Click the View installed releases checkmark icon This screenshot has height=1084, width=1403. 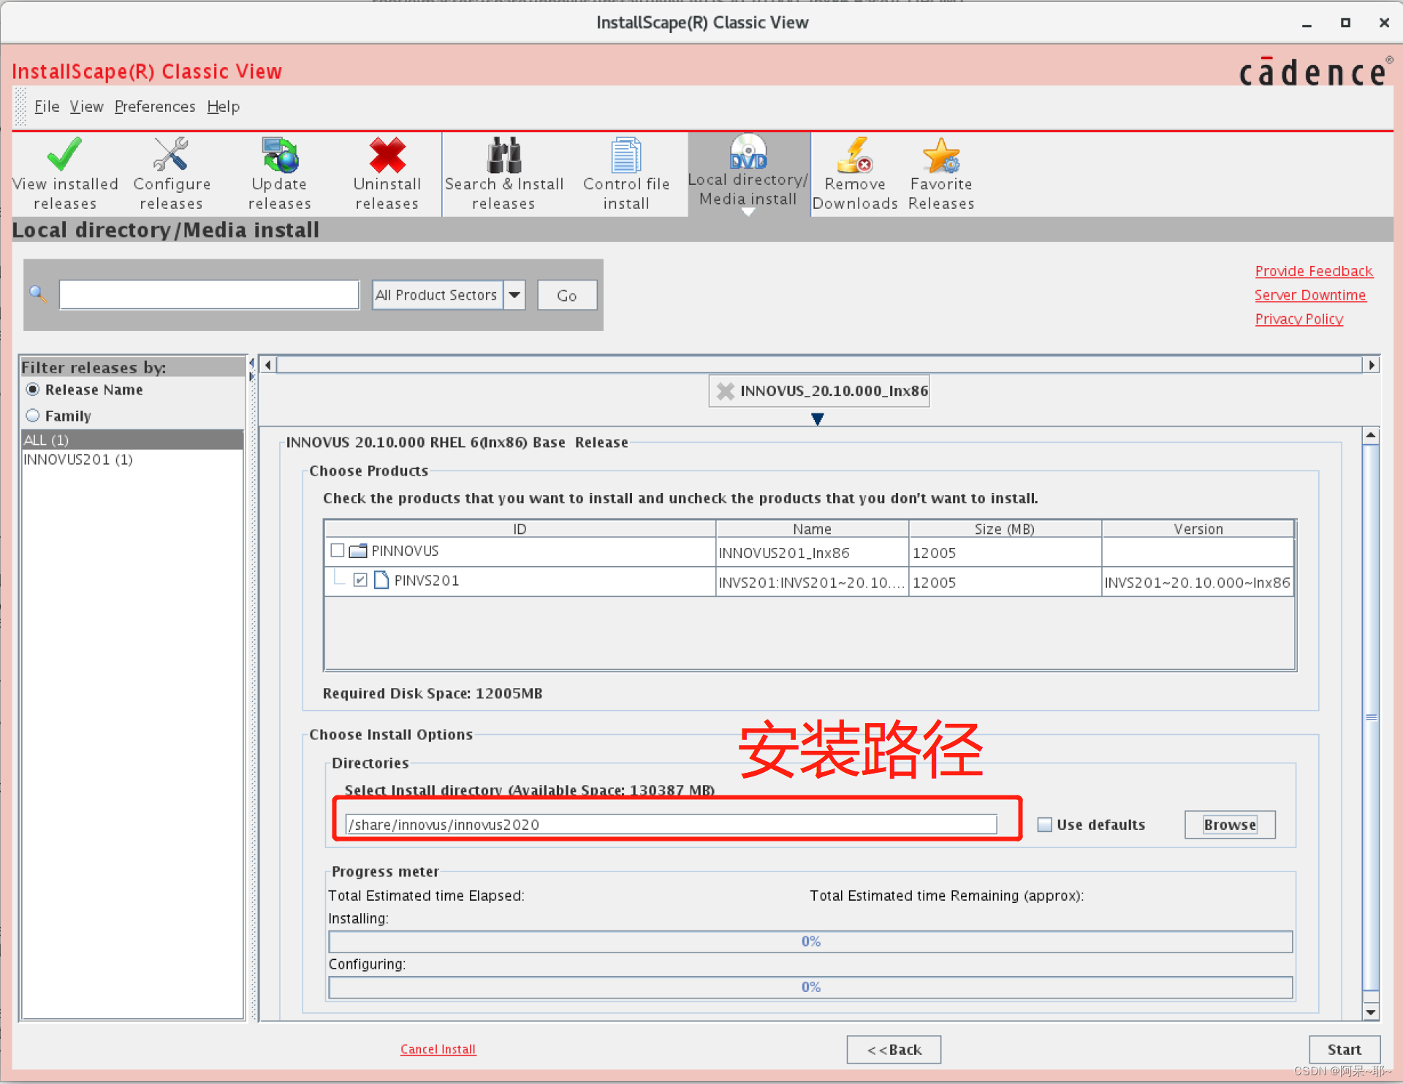(64, 155)
